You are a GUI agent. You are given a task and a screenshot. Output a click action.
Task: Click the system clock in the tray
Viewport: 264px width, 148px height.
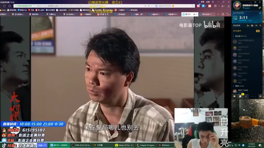(251, 145)
